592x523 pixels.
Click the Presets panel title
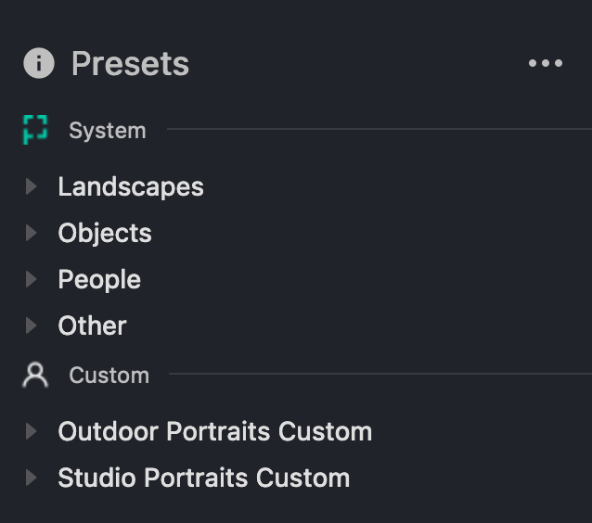click(x=130, y=64)
